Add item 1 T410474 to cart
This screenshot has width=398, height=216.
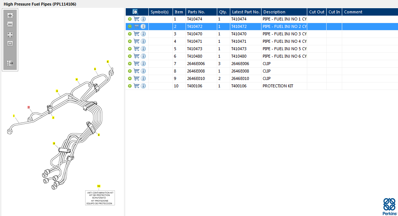pos(137,19)
